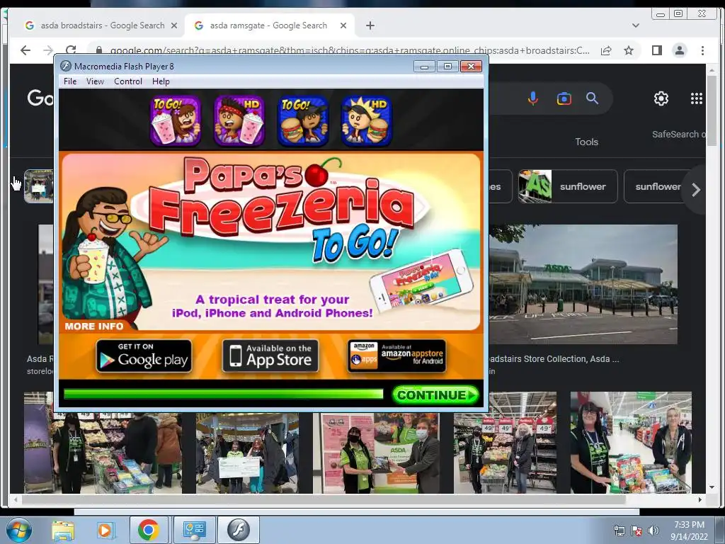
Task: Close the asda ramsgate tab
Action: coord(343,25)
